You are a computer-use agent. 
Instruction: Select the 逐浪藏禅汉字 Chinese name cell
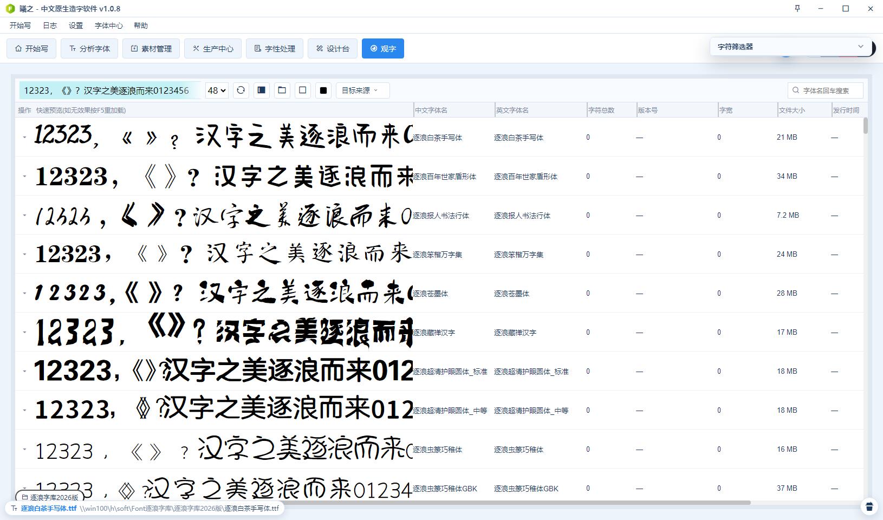(434, 333)
